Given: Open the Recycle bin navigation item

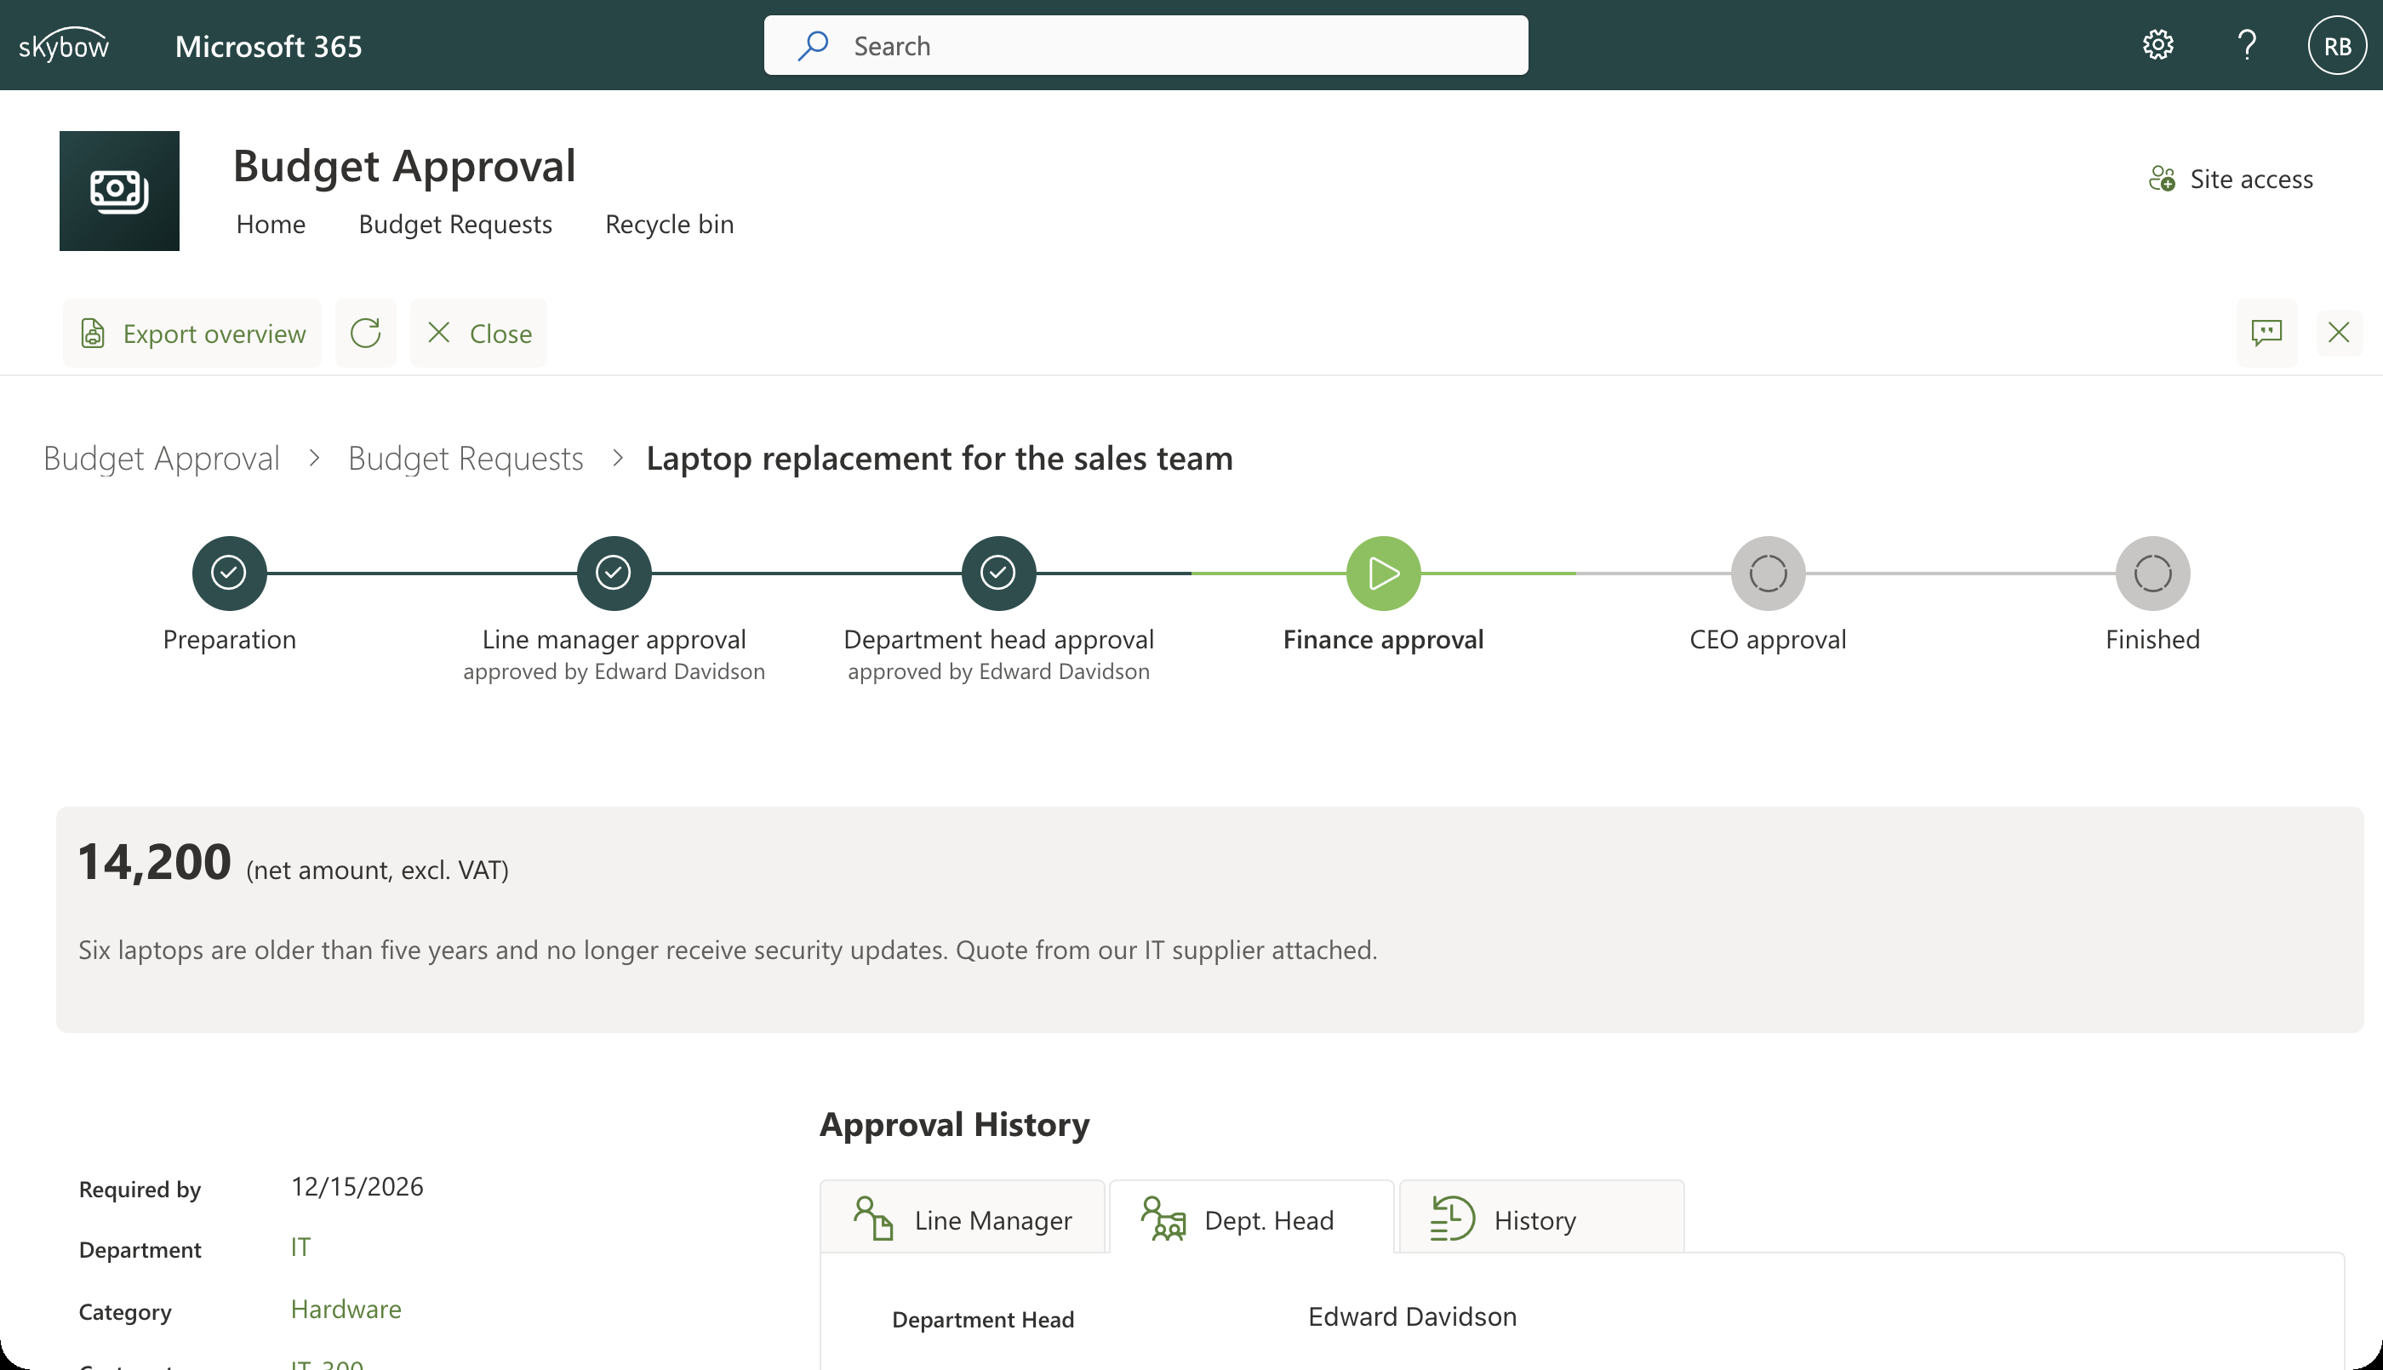Looking at the screenshot, I should pos(669,224).
